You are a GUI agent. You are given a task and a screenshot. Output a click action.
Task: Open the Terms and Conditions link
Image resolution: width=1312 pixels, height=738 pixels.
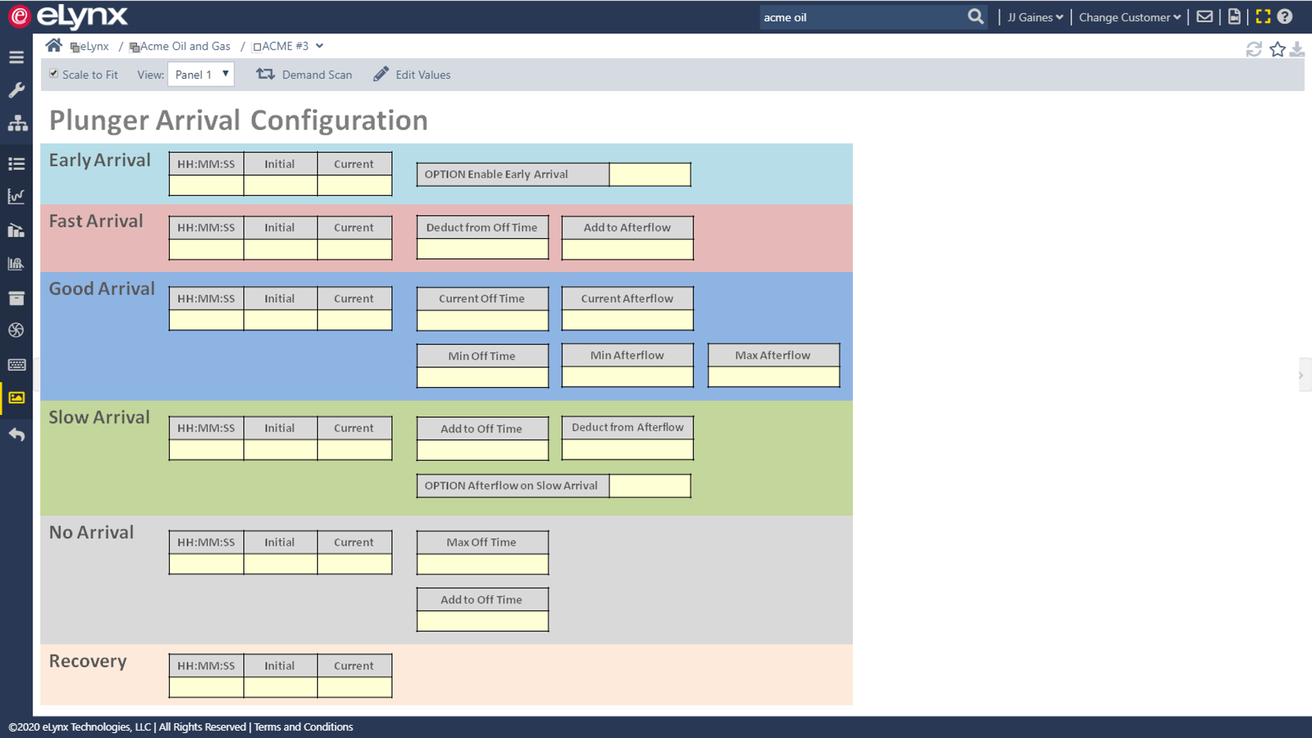click(x=303, y=727)
